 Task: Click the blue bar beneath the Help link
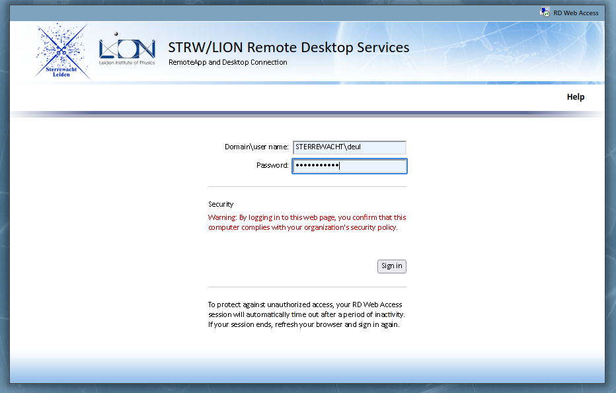[307, 114]
